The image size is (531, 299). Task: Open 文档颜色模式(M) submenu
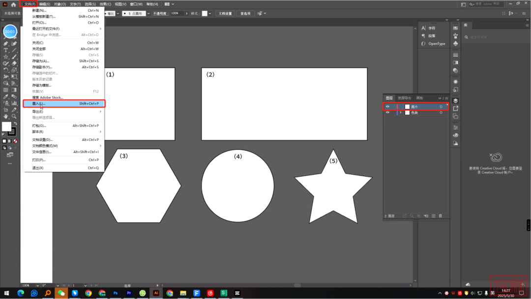[63, 146]
